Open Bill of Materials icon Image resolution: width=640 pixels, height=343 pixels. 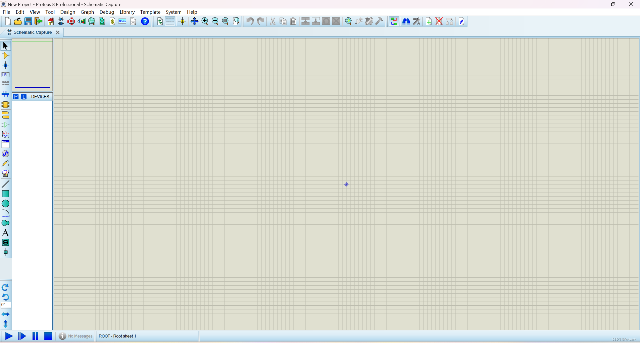[112, 21]
